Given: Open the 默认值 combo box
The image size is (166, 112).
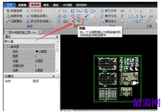Looking at the screenshot, I should 31,41.
